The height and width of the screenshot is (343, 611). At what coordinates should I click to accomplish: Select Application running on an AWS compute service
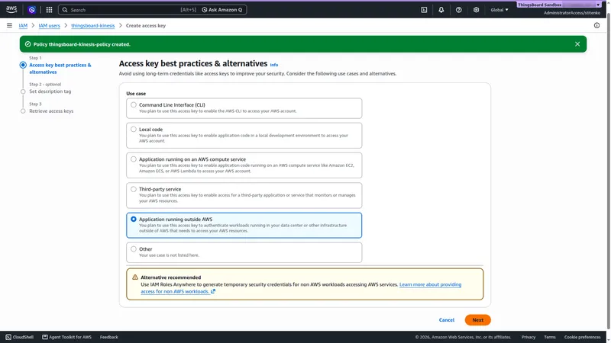[244, 165]
